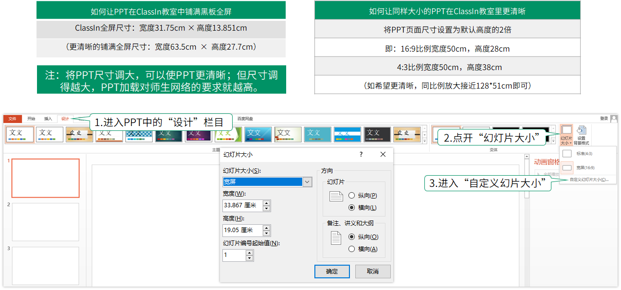
Task: Open the 幻灯片大小 slide size ribbon button
Action: coord(566,135)
